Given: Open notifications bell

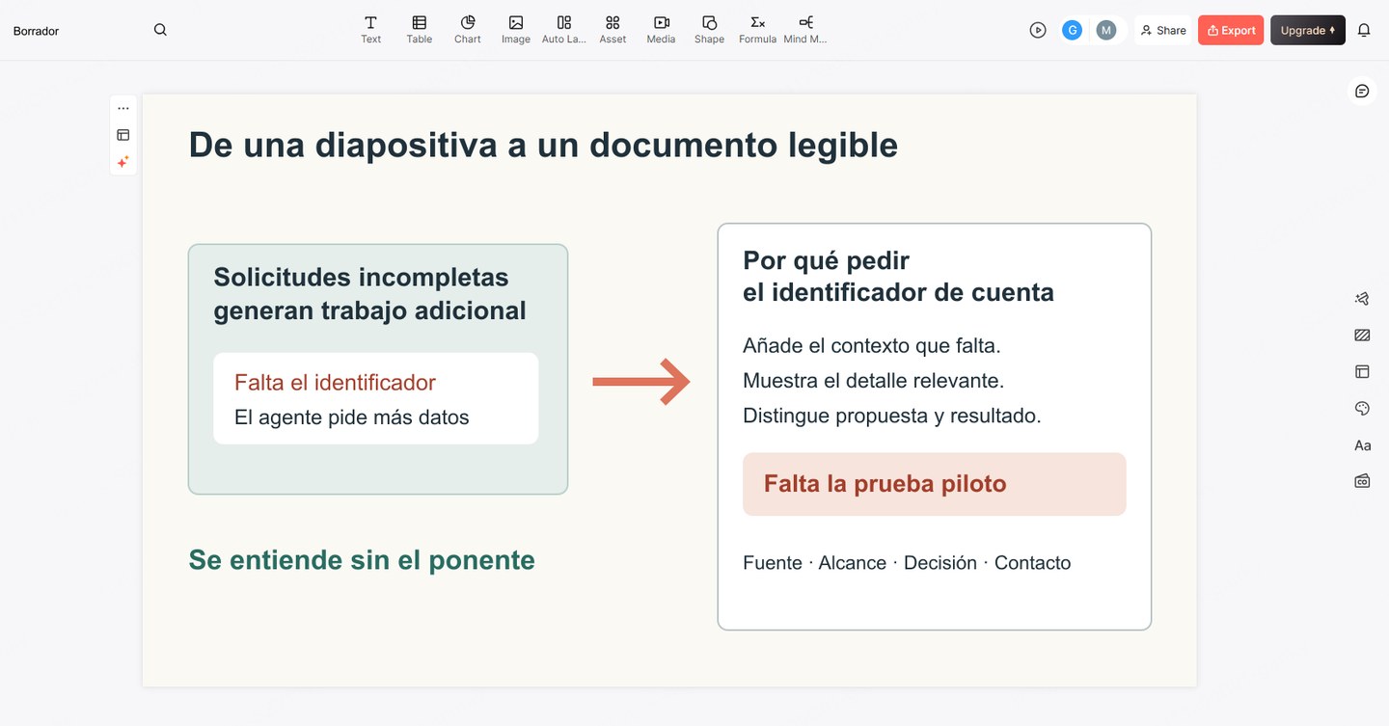Looking at the screenshot, I should (1364, 30).
